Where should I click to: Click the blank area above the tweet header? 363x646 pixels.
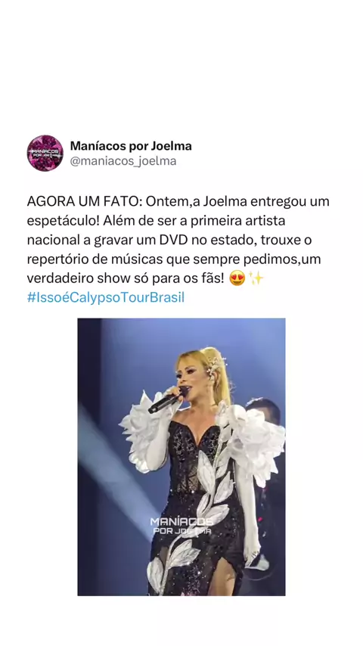point(181,66)
